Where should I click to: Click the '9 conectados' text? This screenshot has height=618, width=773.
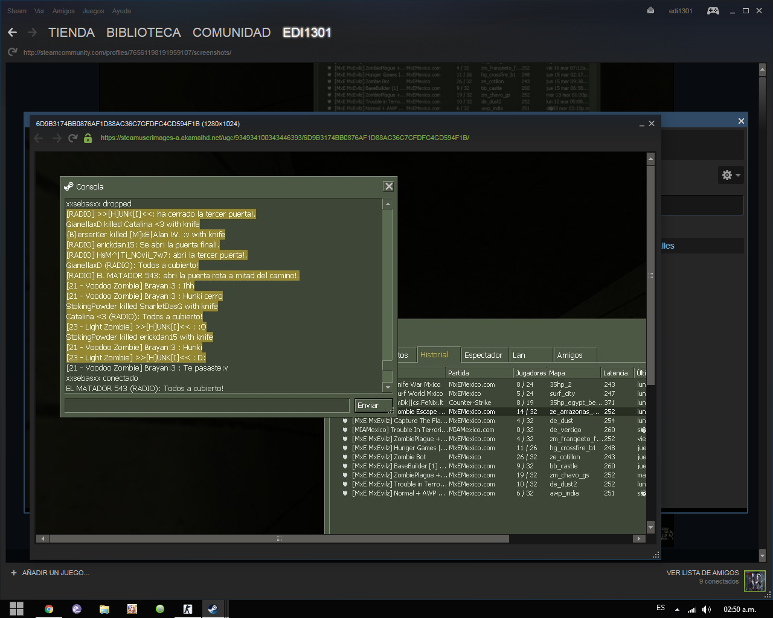point(719,582)
